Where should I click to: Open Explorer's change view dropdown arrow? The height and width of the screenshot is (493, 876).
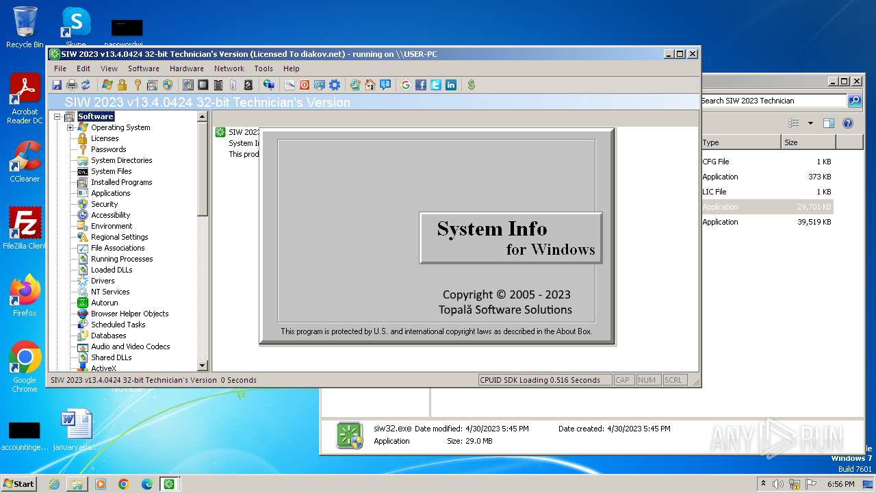(x=811, y=123)
